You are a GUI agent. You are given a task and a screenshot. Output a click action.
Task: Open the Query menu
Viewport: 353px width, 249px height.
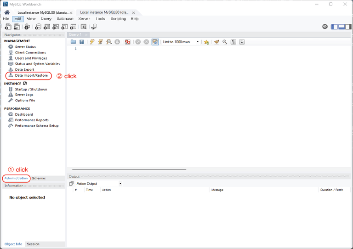[x=46, y=19]
